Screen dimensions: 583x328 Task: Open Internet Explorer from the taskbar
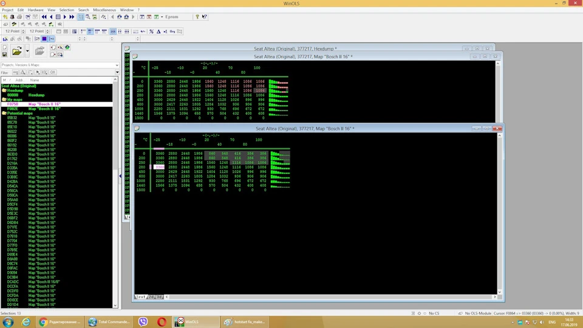[26, 322]
